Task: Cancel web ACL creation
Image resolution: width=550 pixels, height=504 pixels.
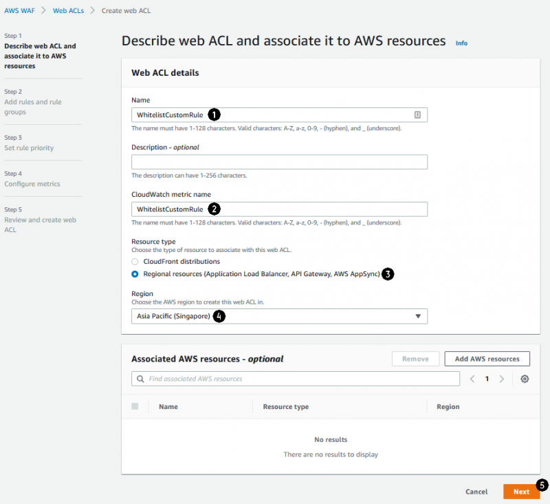Action: [x=476, y=492]
